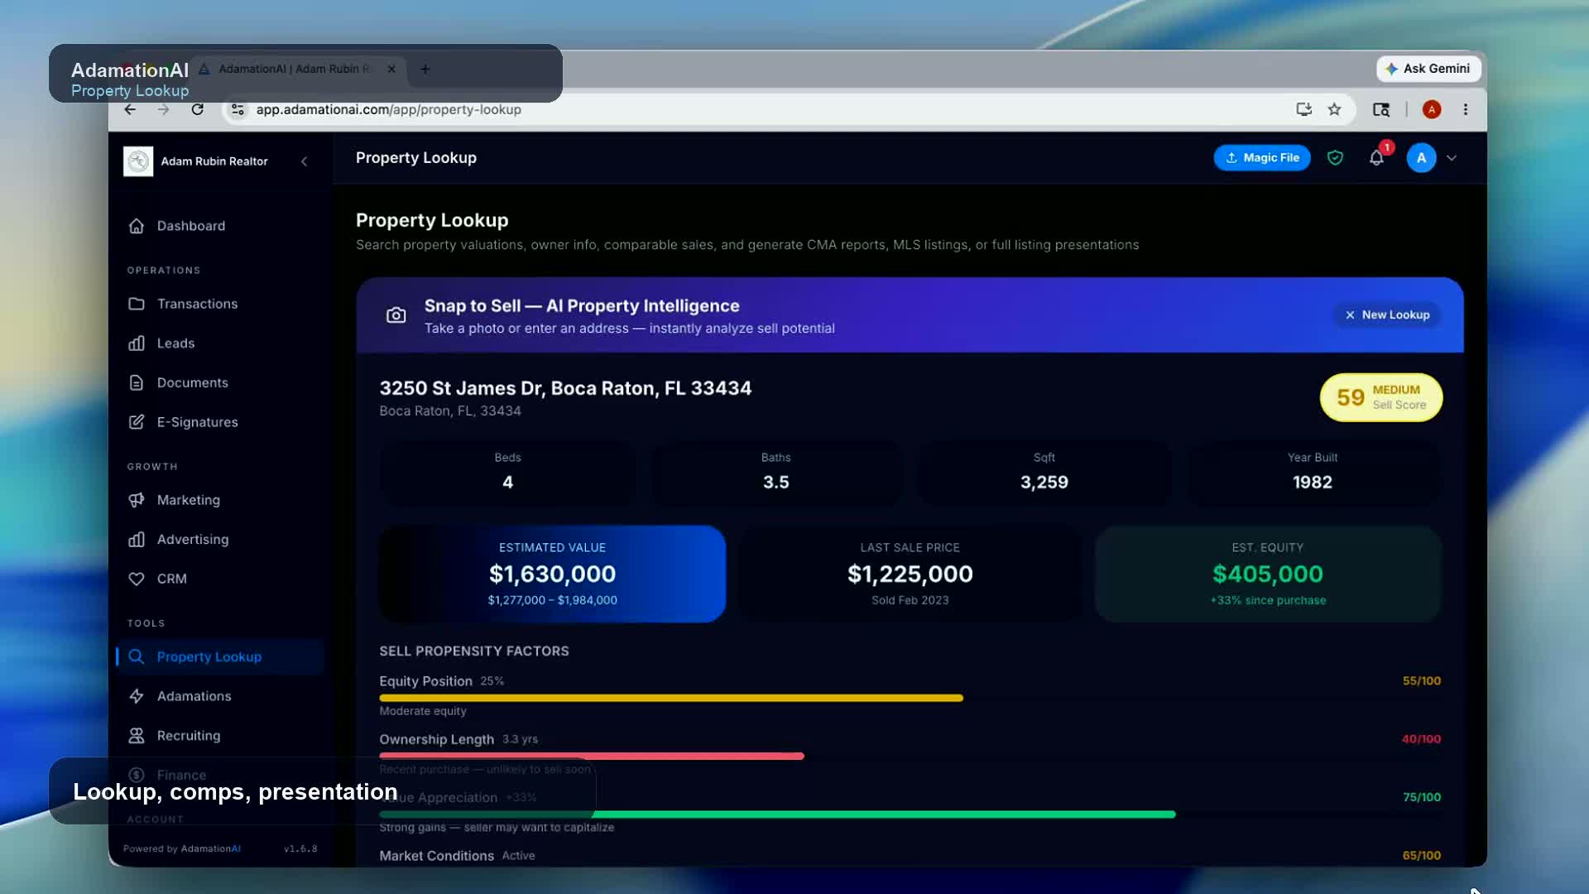Image resolution: width=1589 pixels, height=894 pixels.
Task: Click the Ask Gemini button
Action: point(1428,69)
